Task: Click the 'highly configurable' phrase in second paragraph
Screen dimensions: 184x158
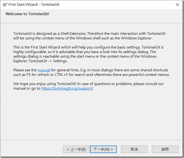Action: [30, 52]
